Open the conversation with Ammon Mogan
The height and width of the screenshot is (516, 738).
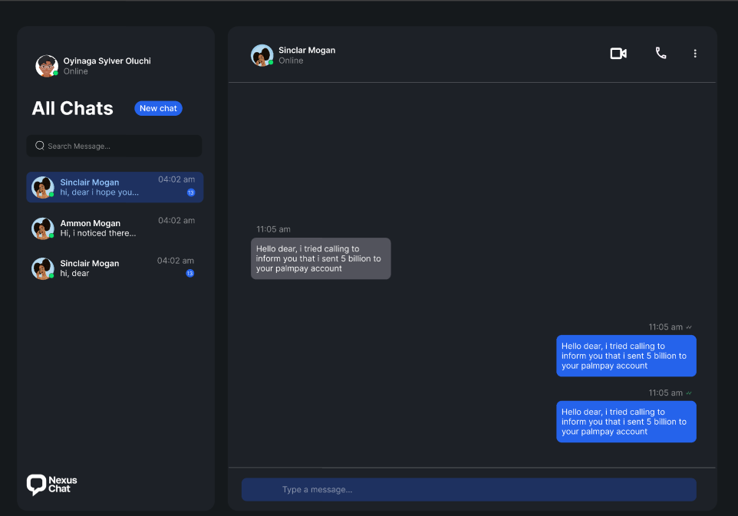pyautogui.click(x=114, y=228)
